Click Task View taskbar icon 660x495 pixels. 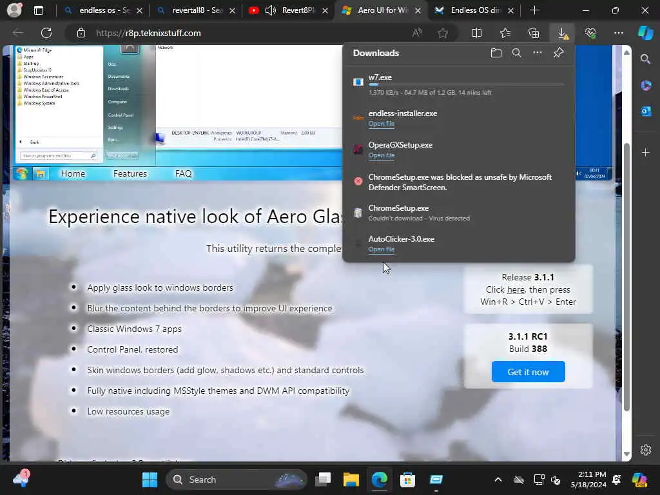pos(323,480)
